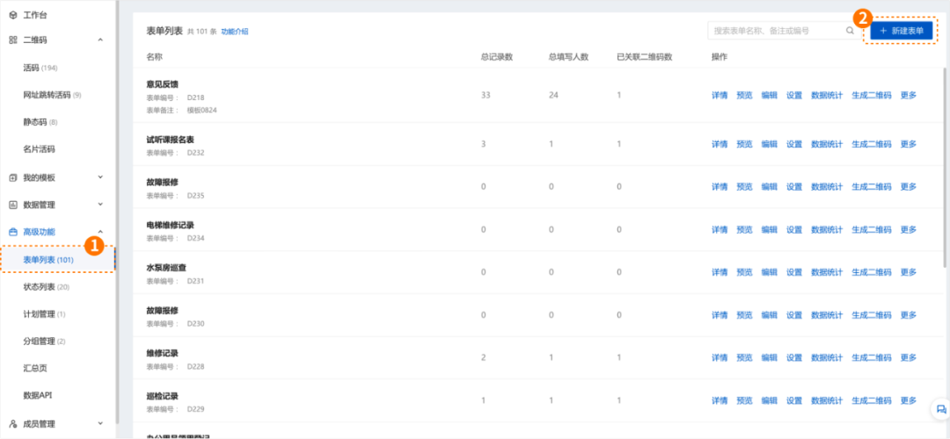Click the form name 巡检记录

point(162,396)
